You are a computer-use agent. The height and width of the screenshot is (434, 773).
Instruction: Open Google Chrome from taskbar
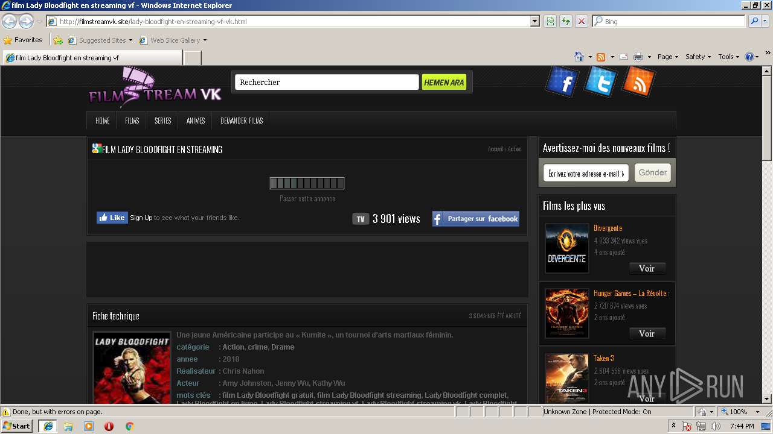[129, 426]
